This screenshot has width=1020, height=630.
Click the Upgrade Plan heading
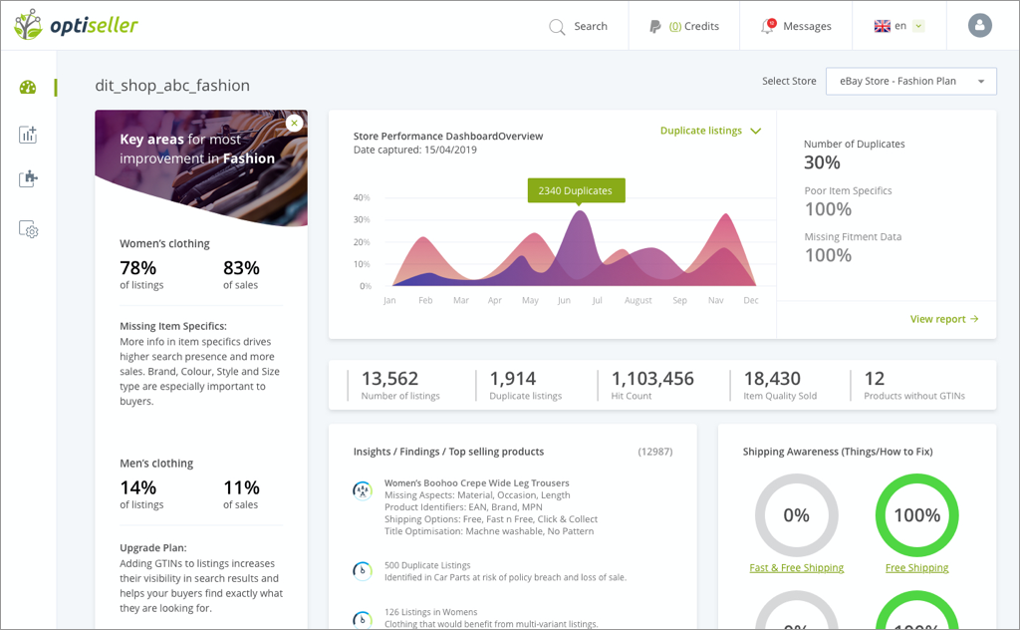[152, 548]
